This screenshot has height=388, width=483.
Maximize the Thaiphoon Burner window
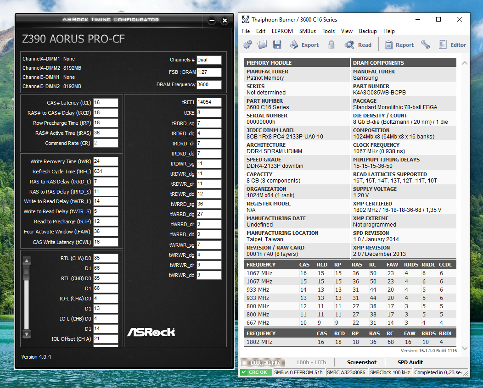click(x=438, y=19)
